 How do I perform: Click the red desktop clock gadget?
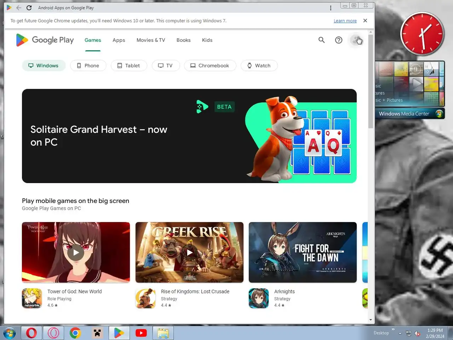pos(422,34)
